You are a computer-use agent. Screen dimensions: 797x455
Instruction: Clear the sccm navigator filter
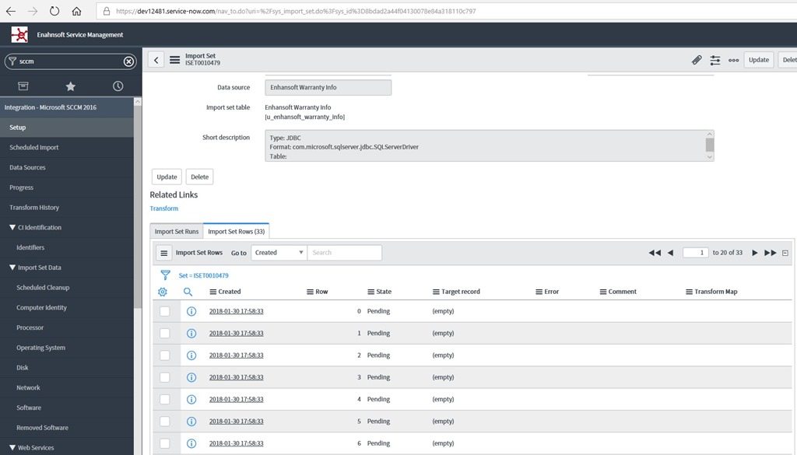pyautogui.click(x=128, y=61)
